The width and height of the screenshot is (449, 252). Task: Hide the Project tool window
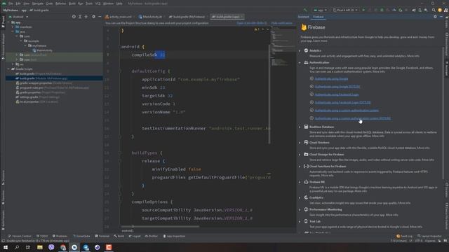100,17
